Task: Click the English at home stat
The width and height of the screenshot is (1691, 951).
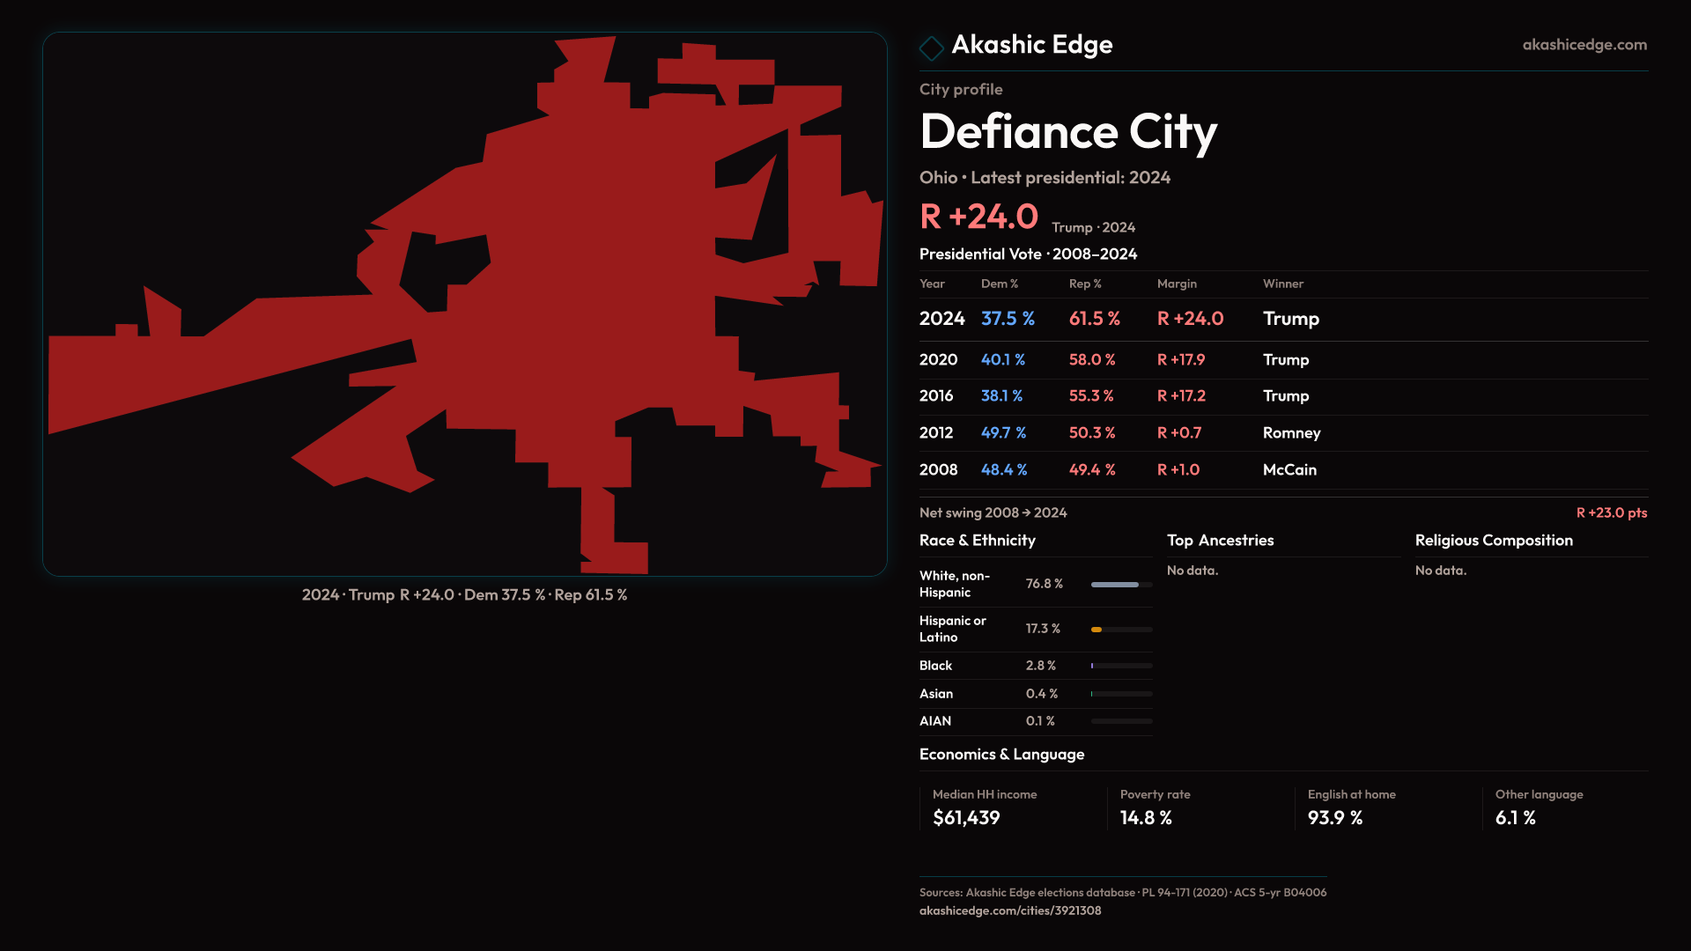Action: (x=1335, y=818)
